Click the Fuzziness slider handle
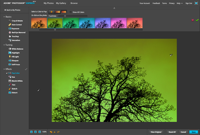The width and height of the screenshot is (200, 135). tap(65, 16)
